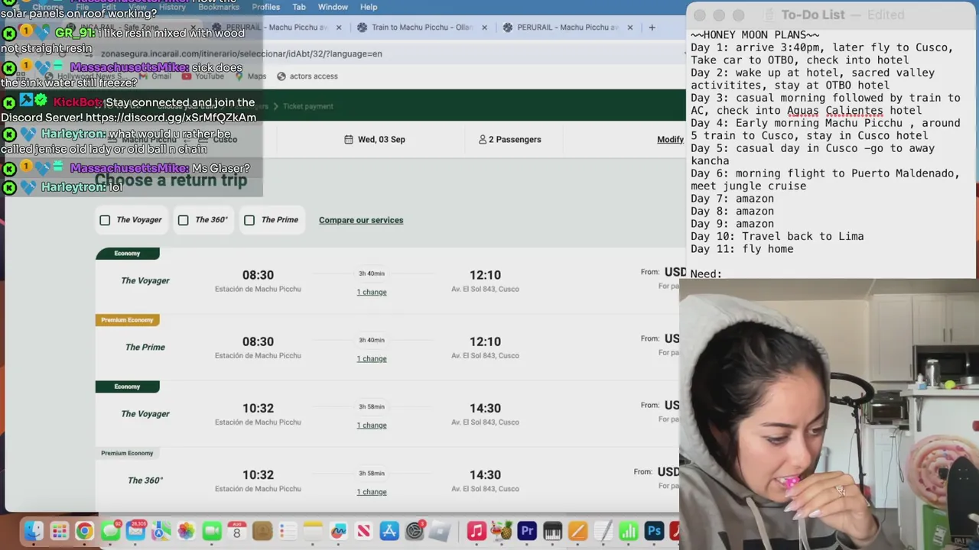This screenshot has width=979, height=550.
Task: Open the Help menu
Action: (x=369, y=7)
